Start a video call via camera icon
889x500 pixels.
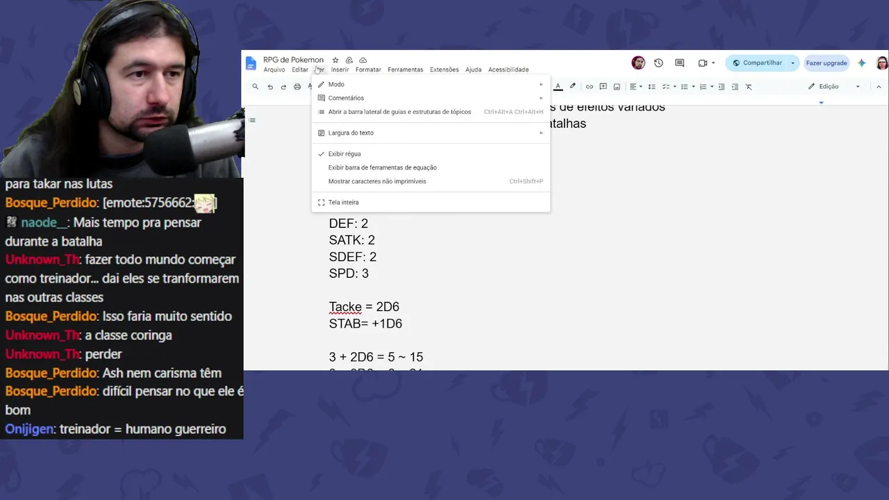[702, 63]
